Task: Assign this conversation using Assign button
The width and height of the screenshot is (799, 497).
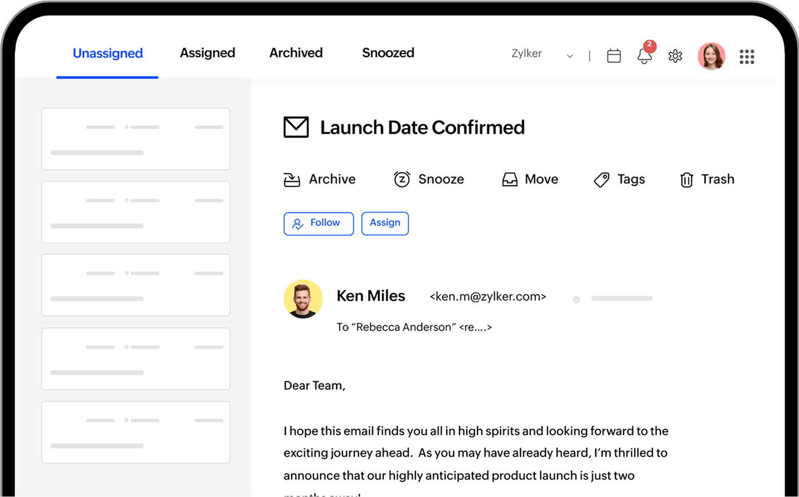Action: coord(385,223)
